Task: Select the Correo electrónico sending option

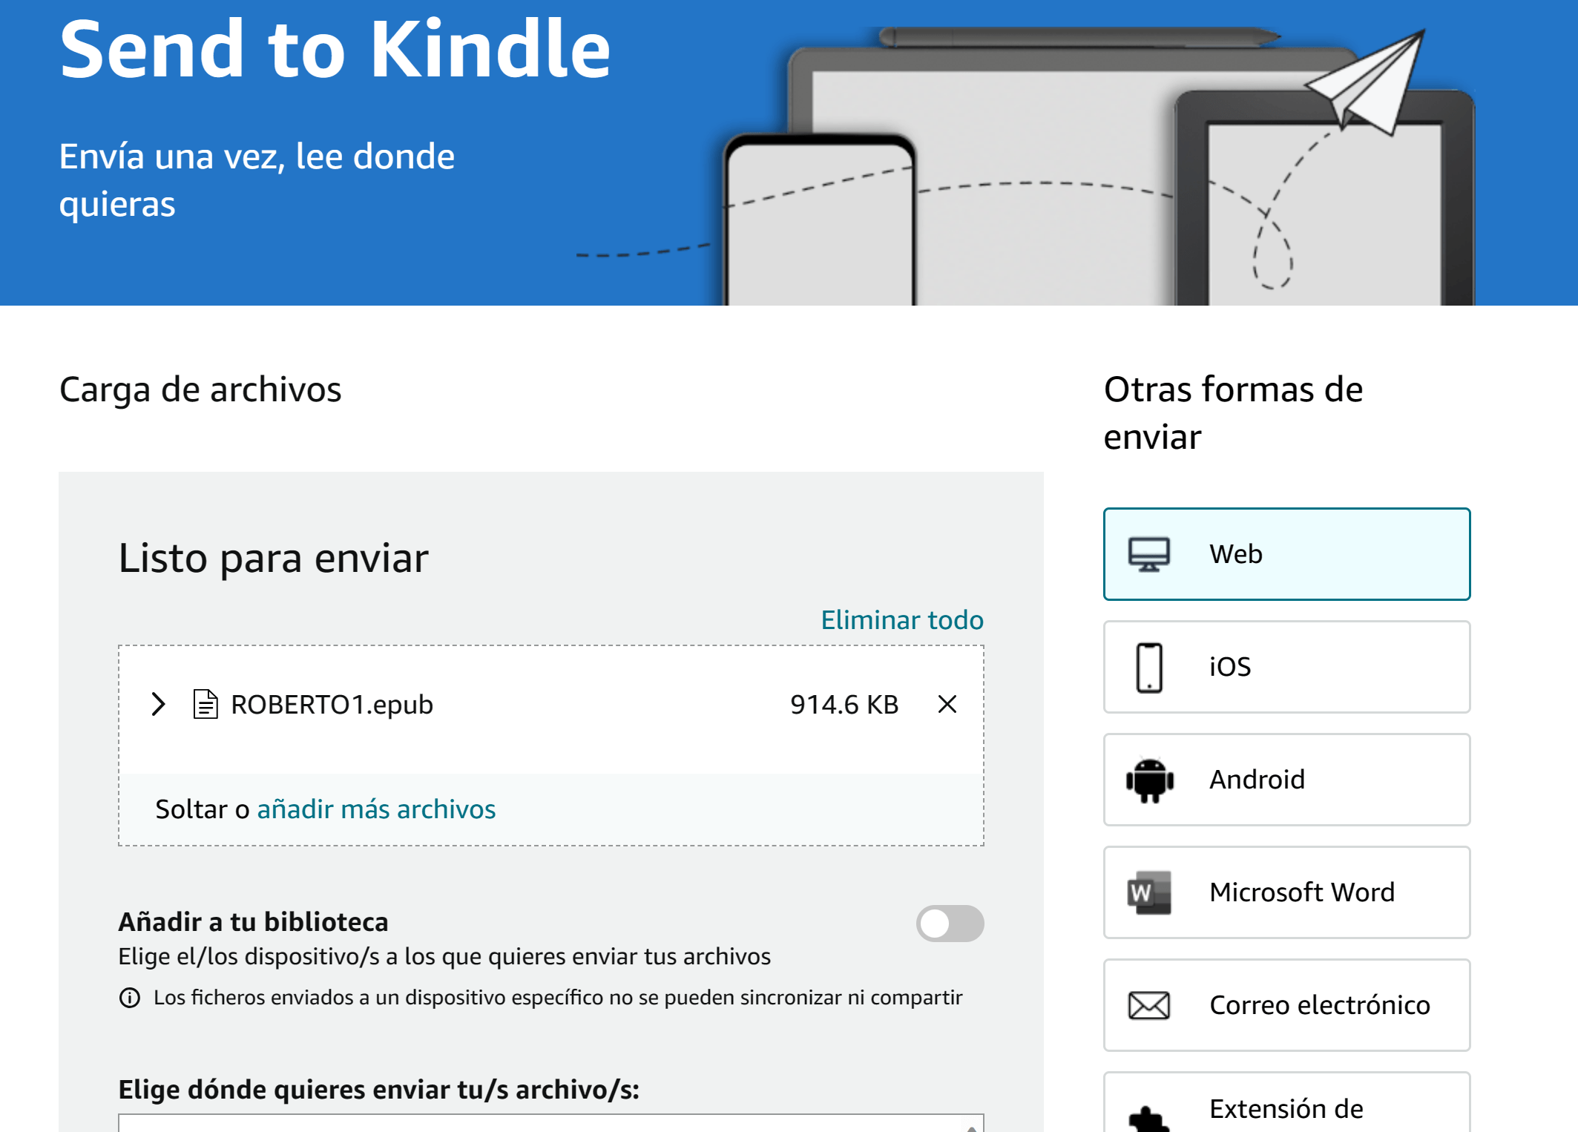Action: point(1286,1005)
